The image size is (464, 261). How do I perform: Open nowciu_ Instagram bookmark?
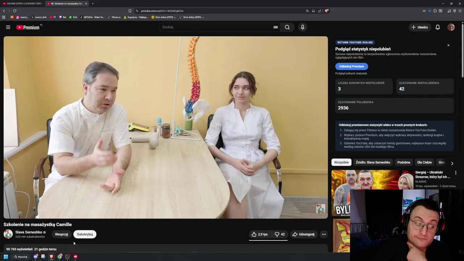click(22, 17)
